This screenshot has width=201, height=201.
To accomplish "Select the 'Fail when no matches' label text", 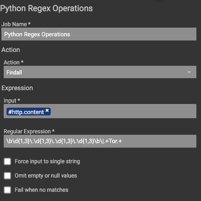I will click(41, 190).
